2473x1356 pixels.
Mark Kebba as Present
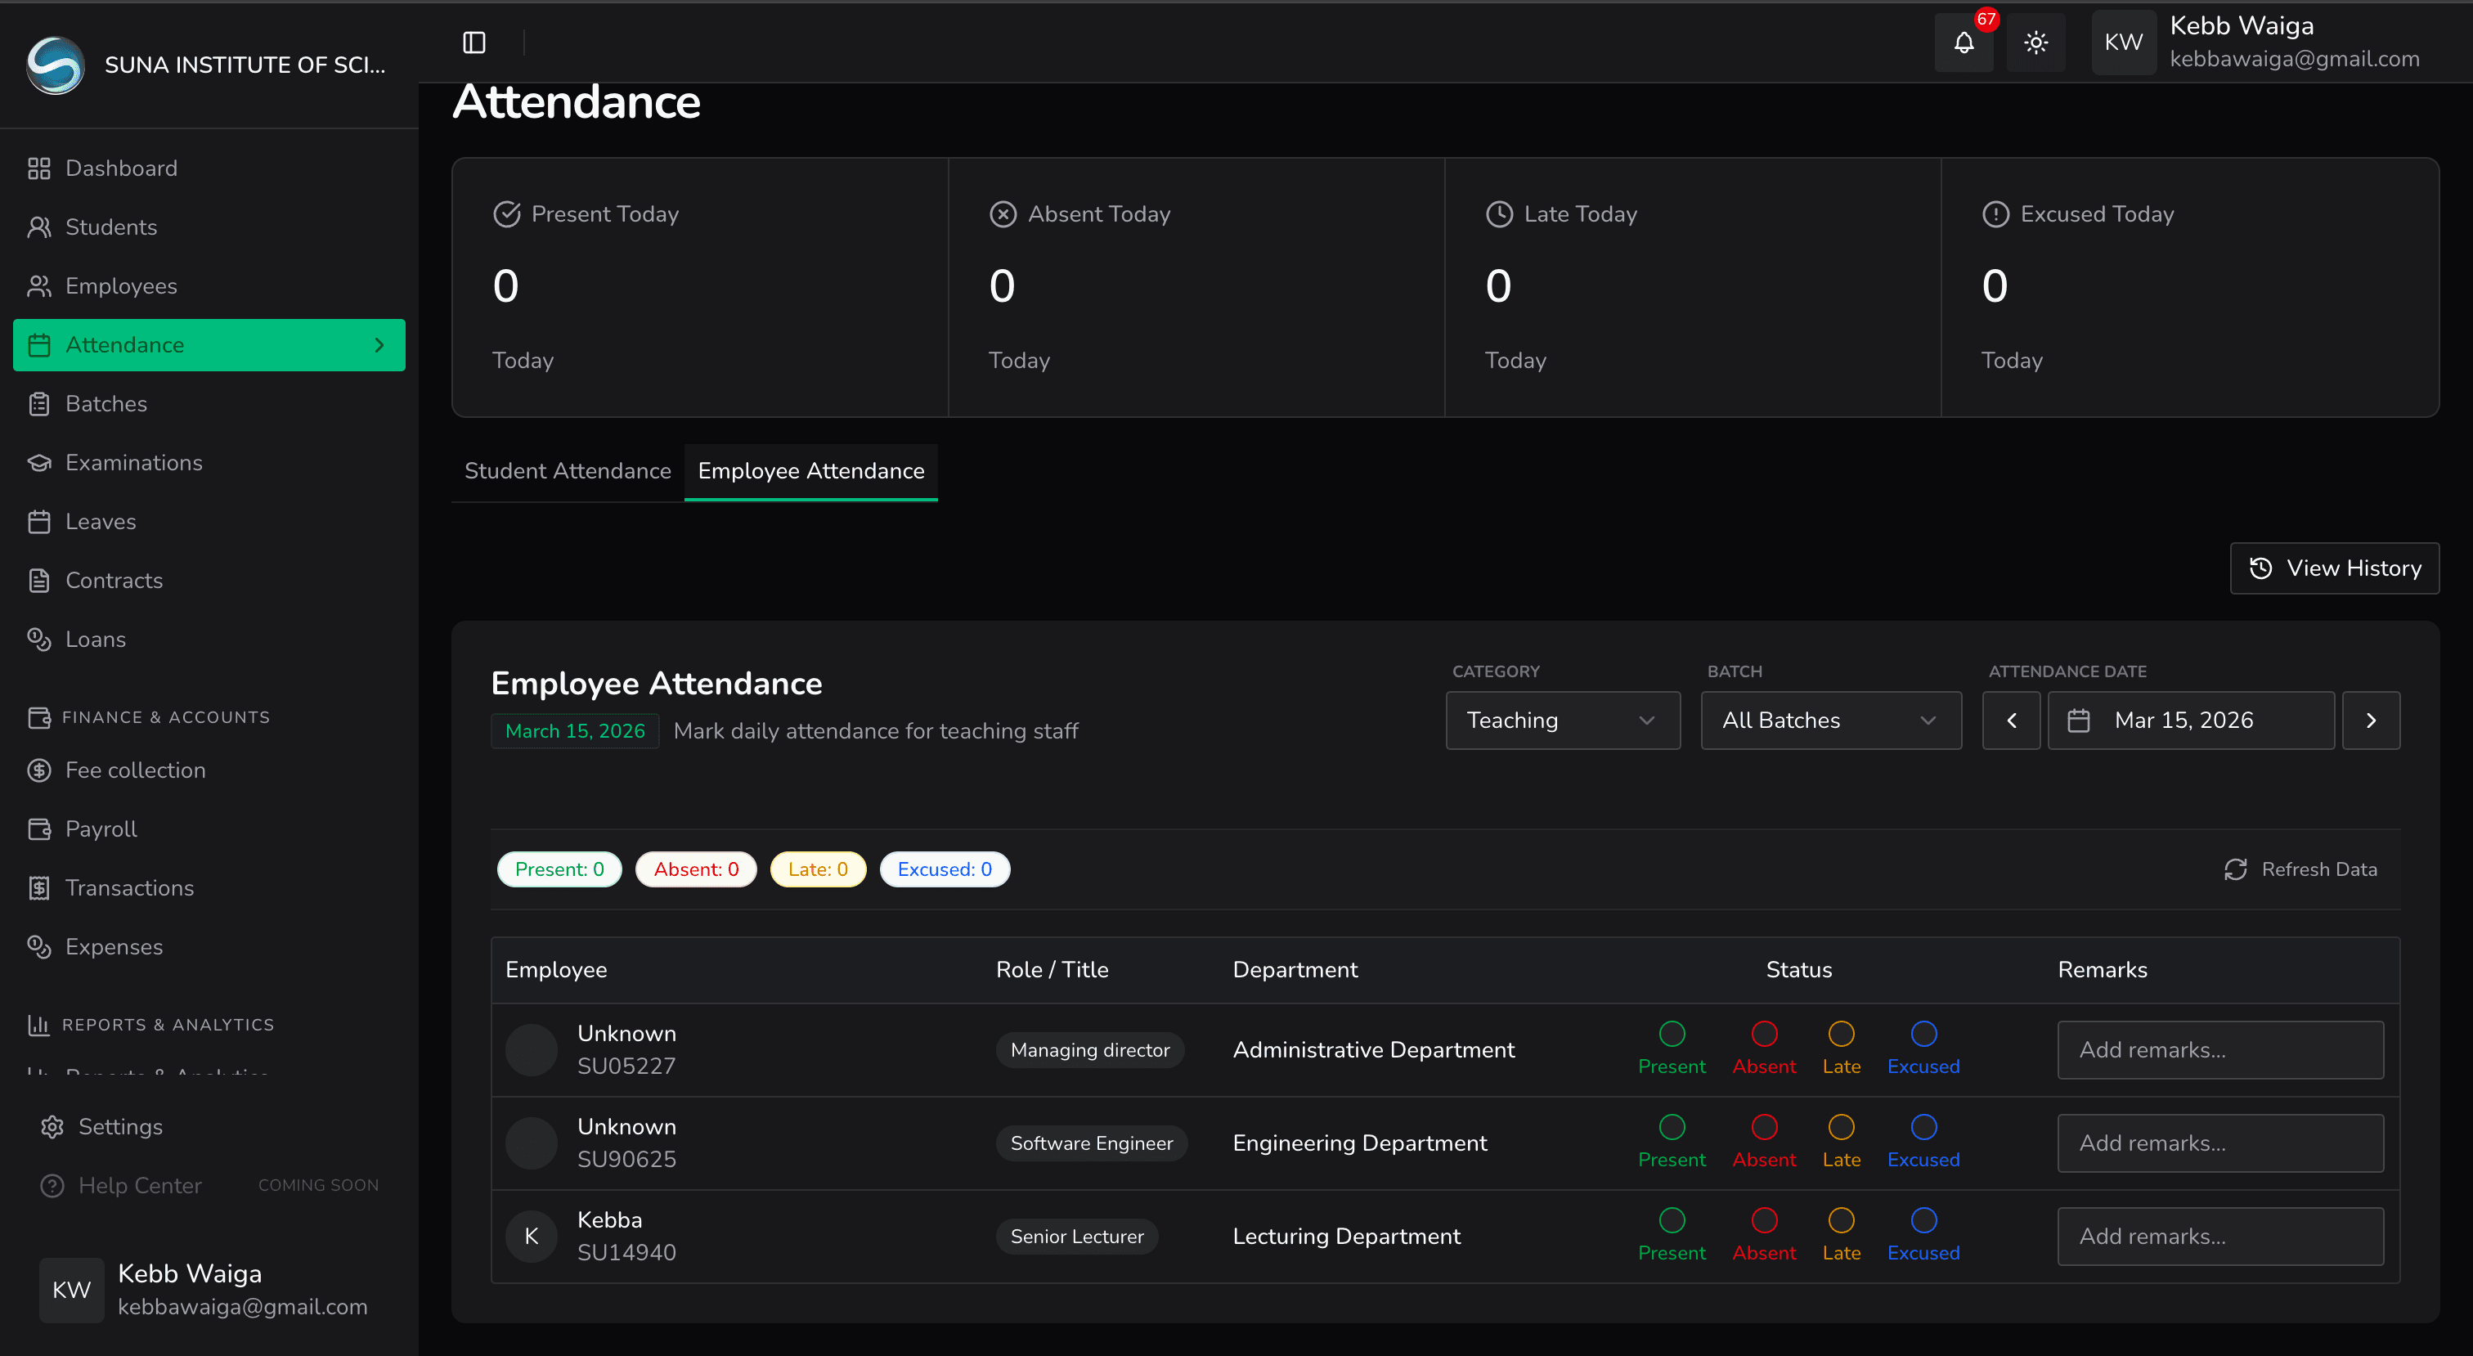coord(1672,1220)
